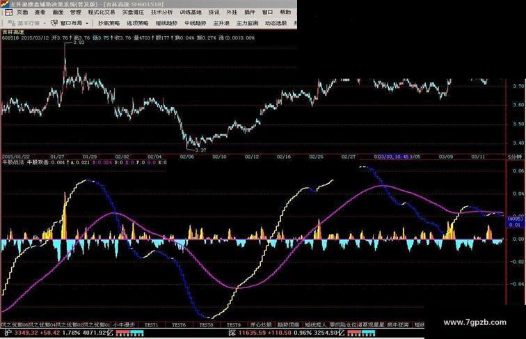
Task: Expand the 基本行情 dropdown arrow
Action: [45, 24]
